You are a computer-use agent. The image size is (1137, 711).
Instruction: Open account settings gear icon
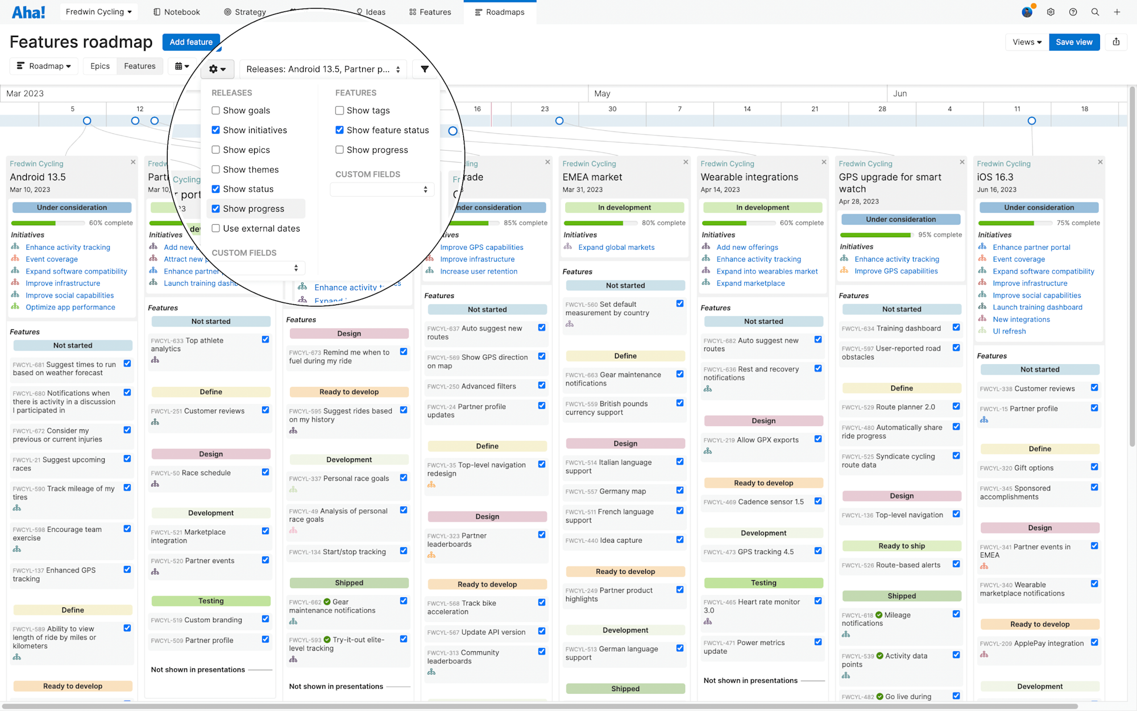pyautogui.click(x=1051, y=12)
